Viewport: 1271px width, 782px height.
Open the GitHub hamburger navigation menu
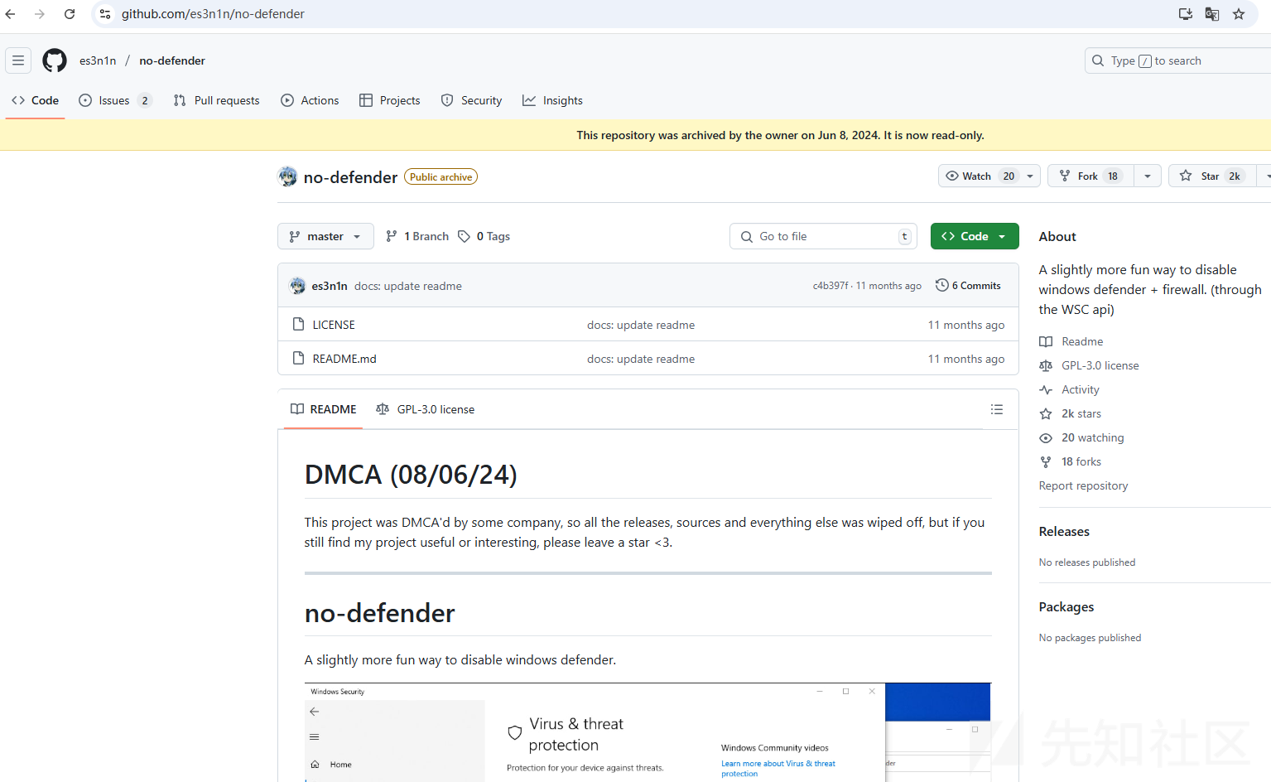click(x=18, y=60)
